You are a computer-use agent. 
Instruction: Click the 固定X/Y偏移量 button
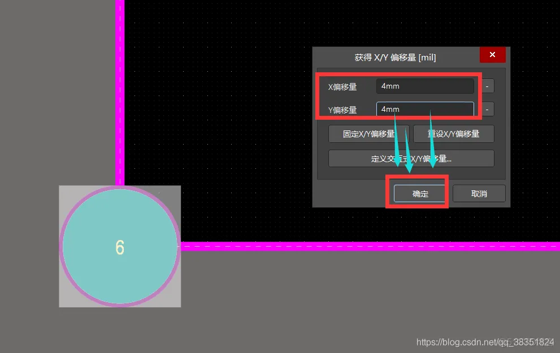[368, 134]
